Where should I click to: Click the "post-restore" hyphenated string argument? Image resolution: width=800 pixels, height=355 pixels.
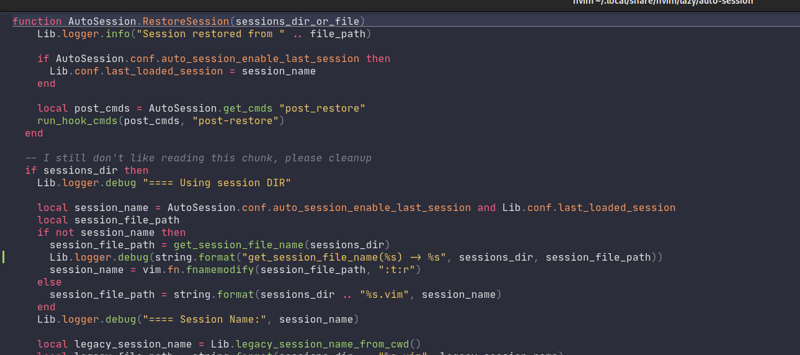[236, 121]
